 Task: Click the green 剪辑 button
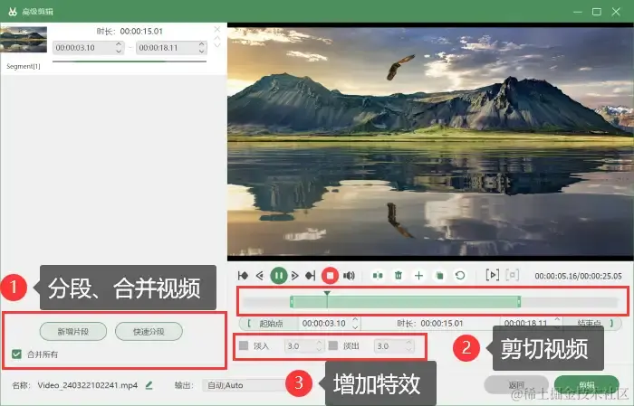(x=586, y=384)
